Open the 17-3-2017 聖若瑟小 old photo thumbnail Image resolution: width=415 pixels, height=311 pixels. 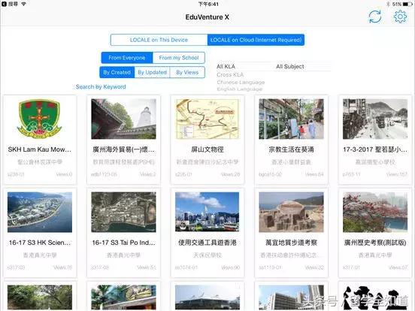375,119
